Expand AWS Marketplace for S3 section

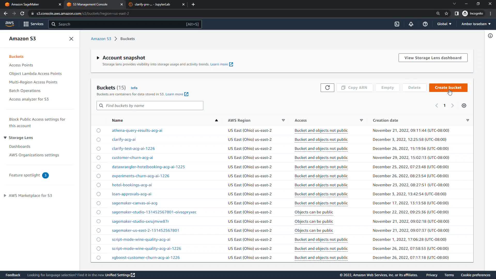[5, 196]
